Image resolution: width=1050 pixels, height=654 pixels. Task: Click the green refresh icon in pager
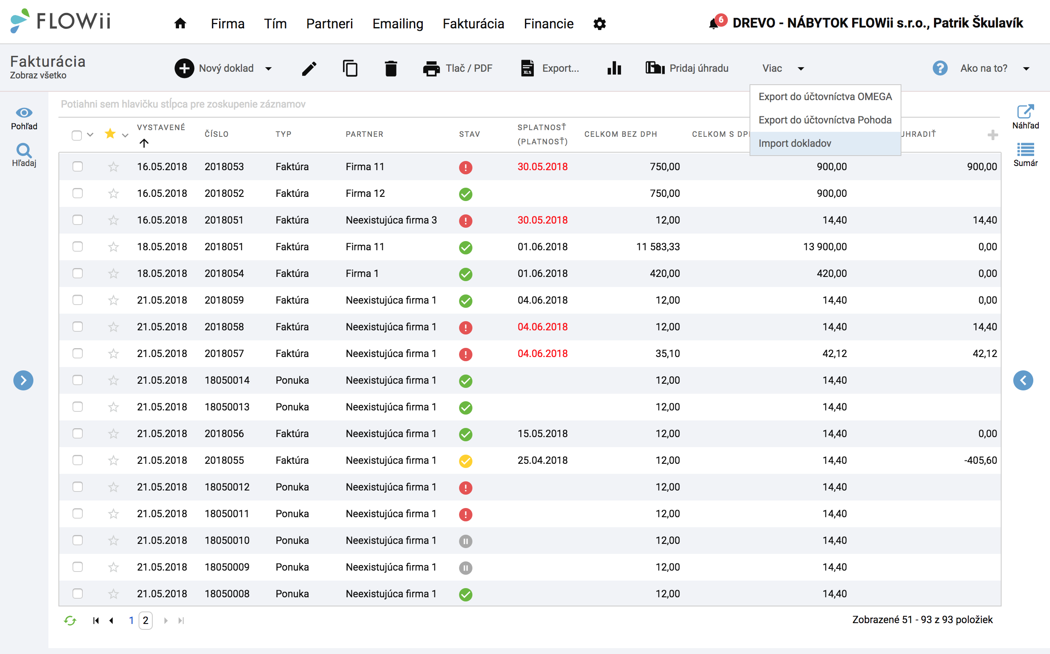pyautogui.click(x=70, y=621)
